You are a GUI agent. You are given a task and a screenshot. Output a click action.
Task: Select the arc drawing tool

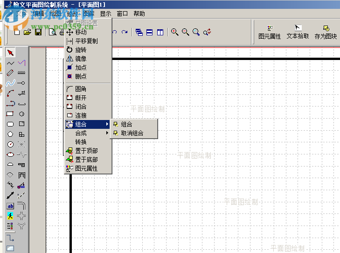10,93
